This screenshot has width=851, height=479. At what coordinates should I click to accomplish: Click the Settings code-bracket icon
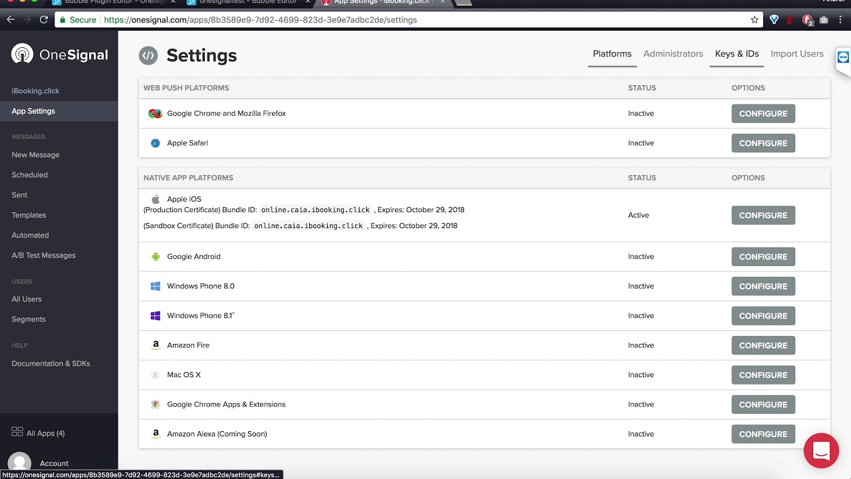point(148,56)
